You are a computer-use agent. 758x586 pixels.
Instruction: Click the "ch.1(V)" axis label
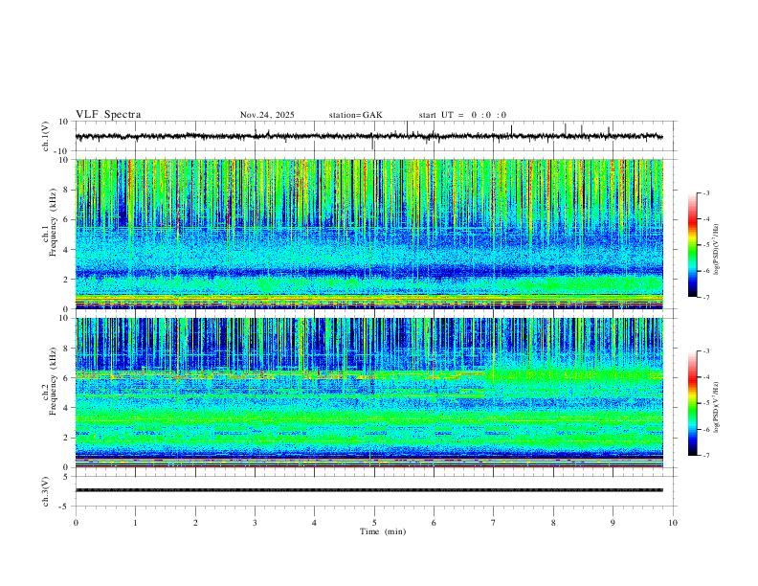pos(46,136)
